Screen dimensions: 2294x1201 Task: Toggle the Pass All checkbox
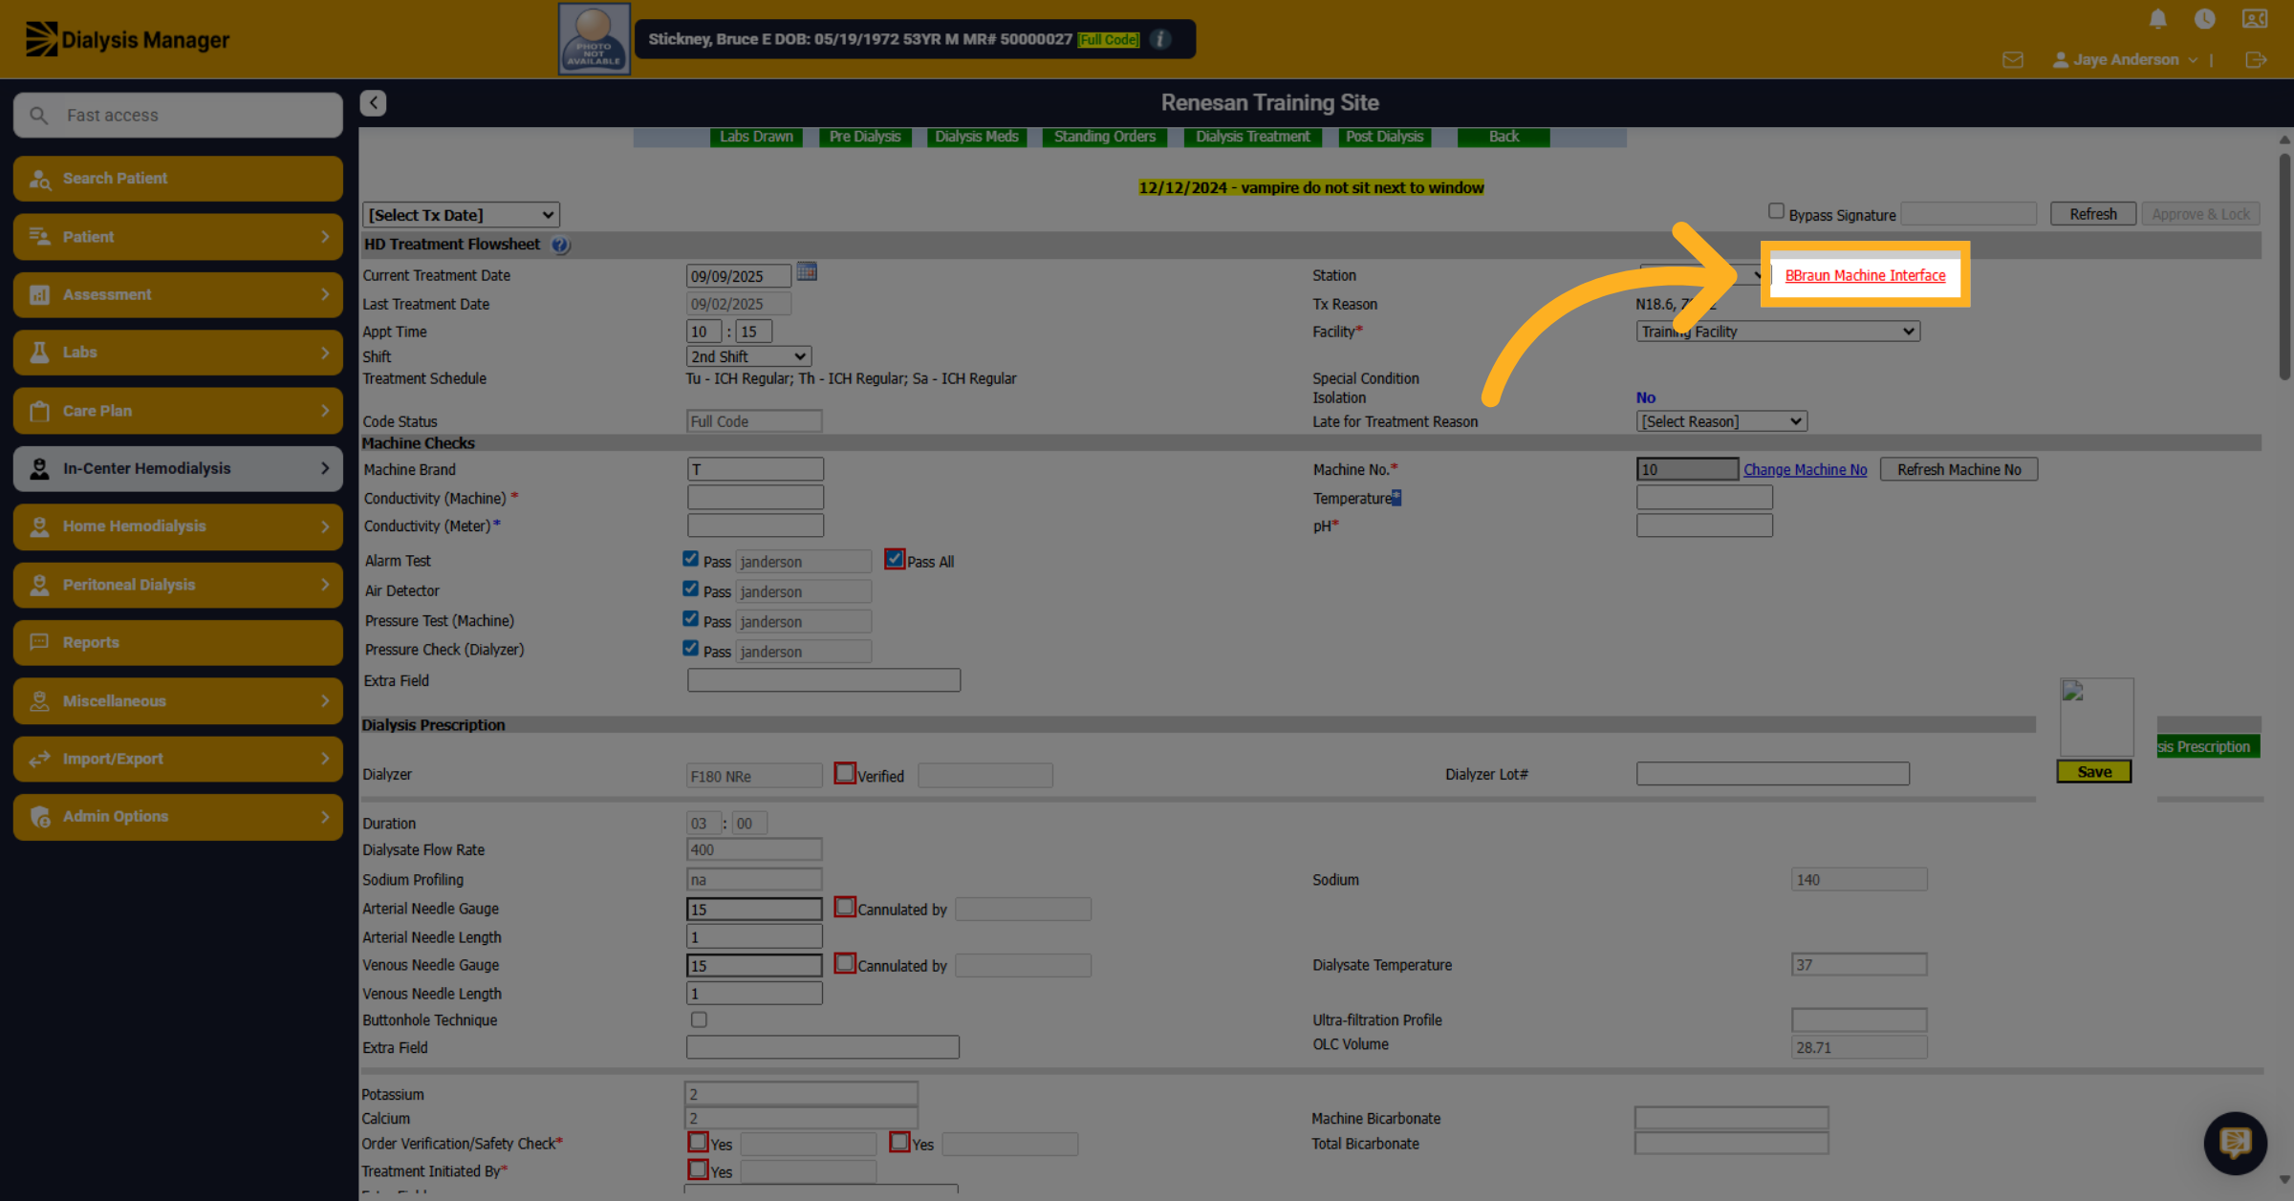point(894,560)
